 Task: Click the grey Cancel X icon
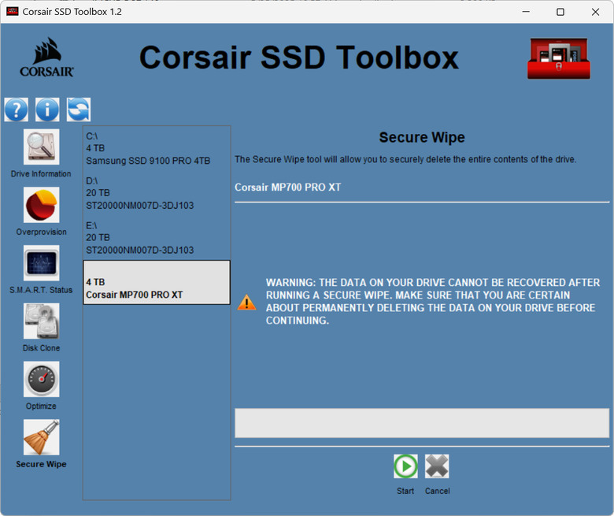(437, 466)
